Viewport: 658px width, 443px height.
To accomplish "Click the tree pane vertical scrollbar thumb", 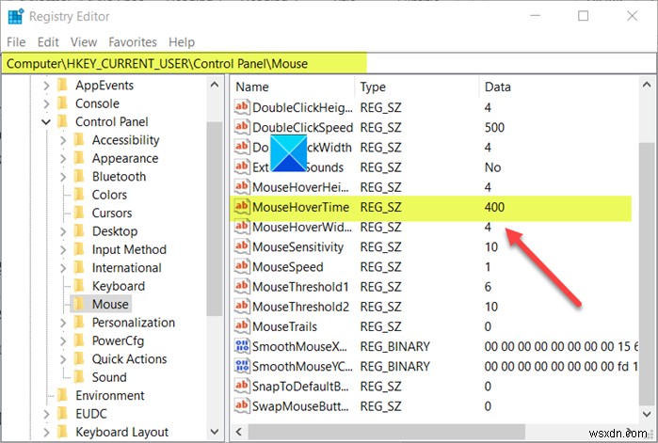I will [x=215, y=219].
